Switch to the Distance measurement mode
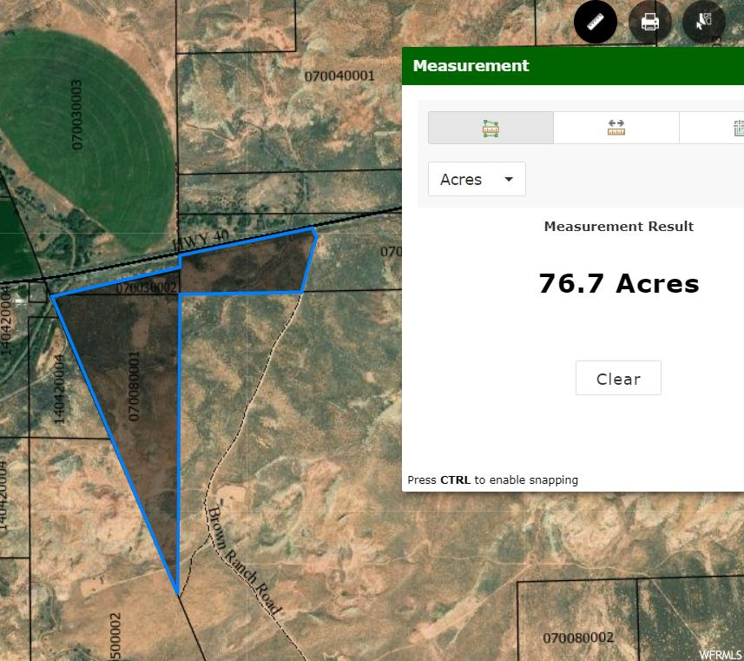This screenshot has width=744, height=661. click(x=616, y=128)
